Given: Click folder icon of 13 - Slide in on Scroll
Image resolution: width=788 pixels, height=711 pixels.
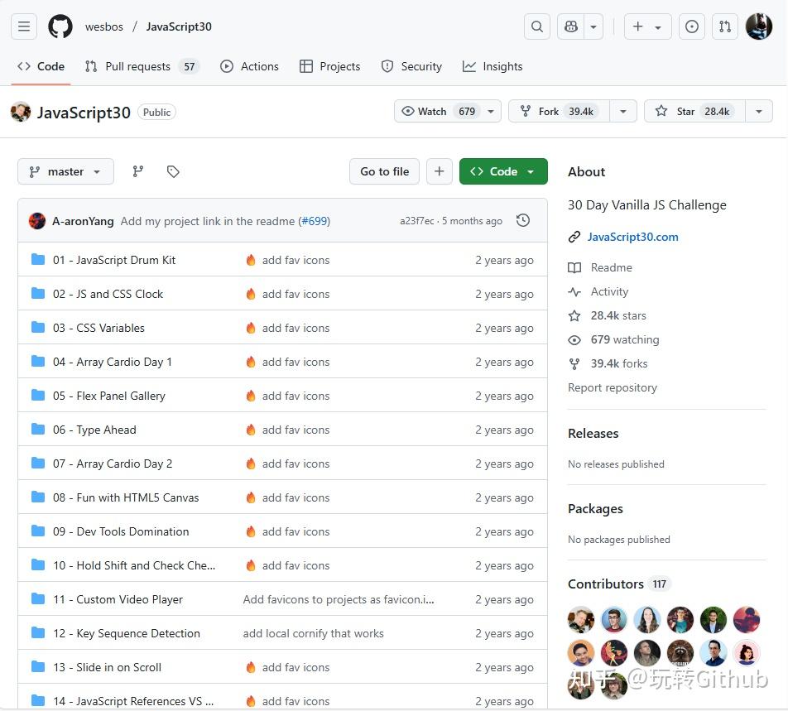Looking at the screenshot, I should [x=38, y=666].
